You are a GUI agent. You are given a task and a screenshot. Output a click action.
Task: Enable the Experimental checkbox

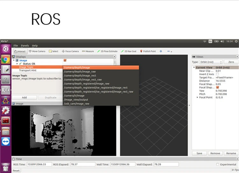(218, 164)
